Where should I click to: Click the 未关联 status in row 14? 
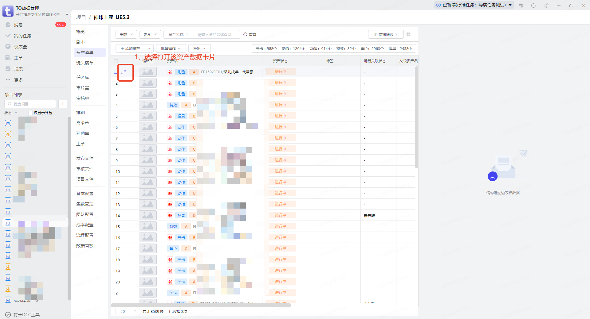pyautogui.click(x=369, y=216)
